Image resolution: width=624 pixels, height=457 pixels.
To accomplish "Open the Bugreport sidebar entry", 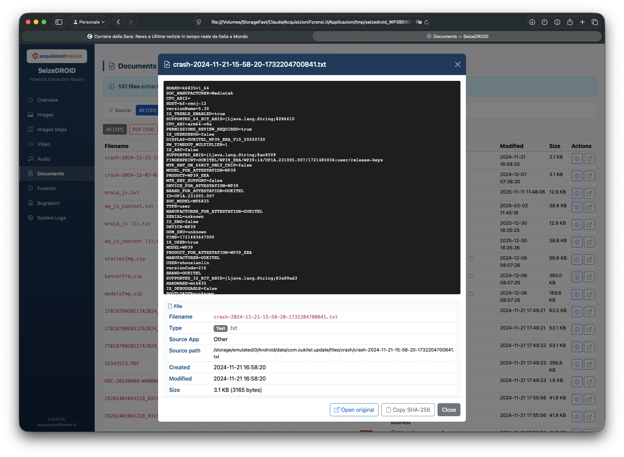I will pos(48,203).
